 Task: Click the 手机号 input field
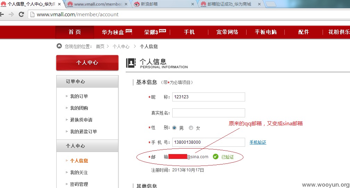point(208,142)
